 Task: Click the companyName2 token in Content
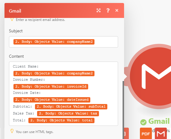tap(54, 73)
